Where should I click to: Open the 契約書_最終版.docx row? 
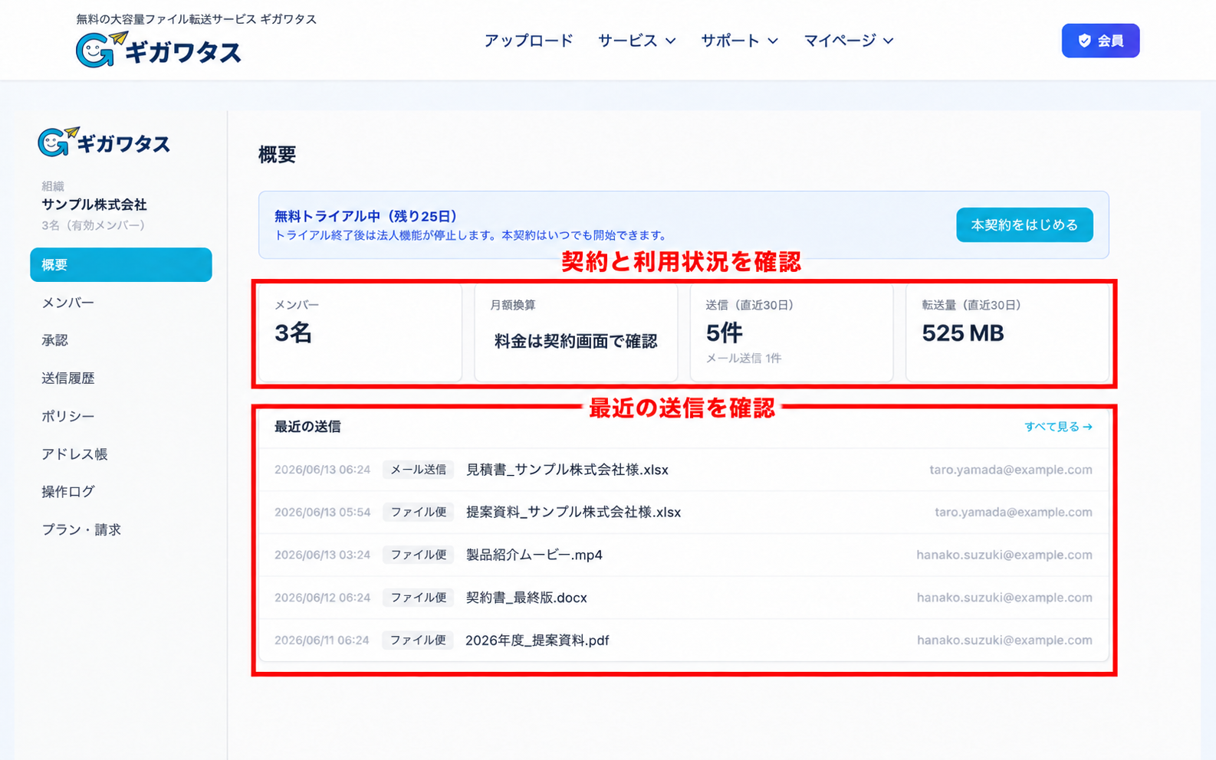click(x=684, y=598)
